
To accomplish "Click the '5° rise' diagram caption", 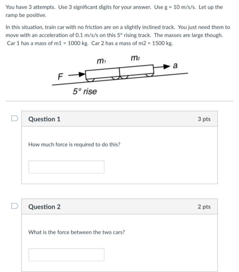I will click(85, 91).
